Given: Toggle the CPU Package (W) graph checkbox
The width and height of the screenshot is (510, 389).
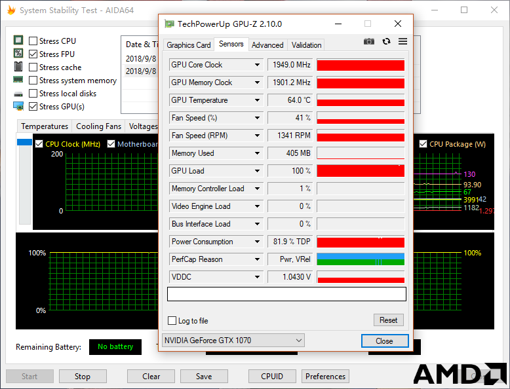Looking at the screenshot, I should tap(423, 144).
